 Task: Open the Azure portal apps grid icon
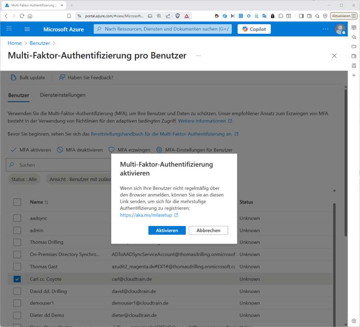9,28
